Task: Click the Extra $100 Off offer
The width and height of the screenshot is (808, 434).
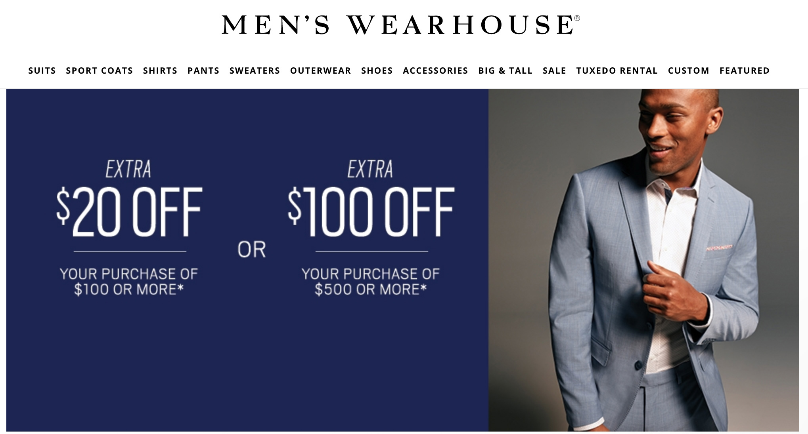Action: point(371,198)
